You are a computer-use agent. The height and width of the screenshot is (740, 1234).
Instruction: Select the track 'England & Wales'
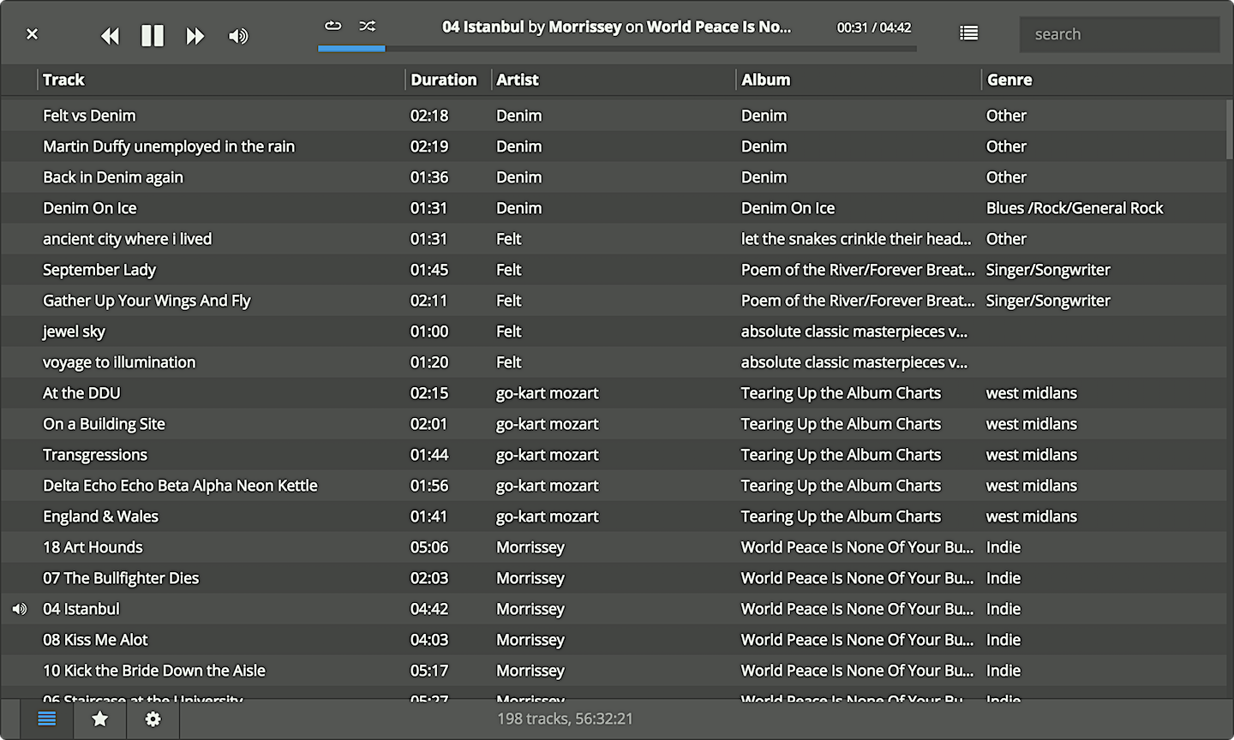pos(101,516)
